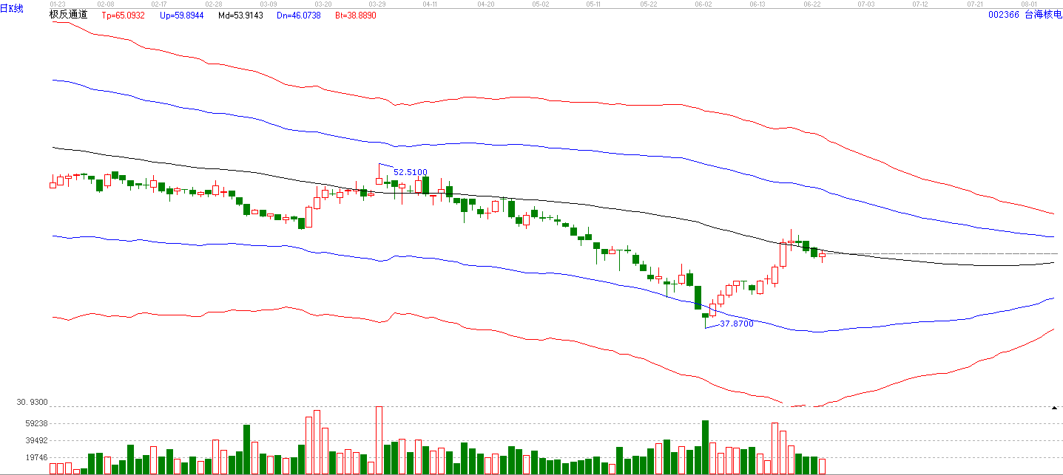Select the 03-20 date on time axis

coord(323,4)
